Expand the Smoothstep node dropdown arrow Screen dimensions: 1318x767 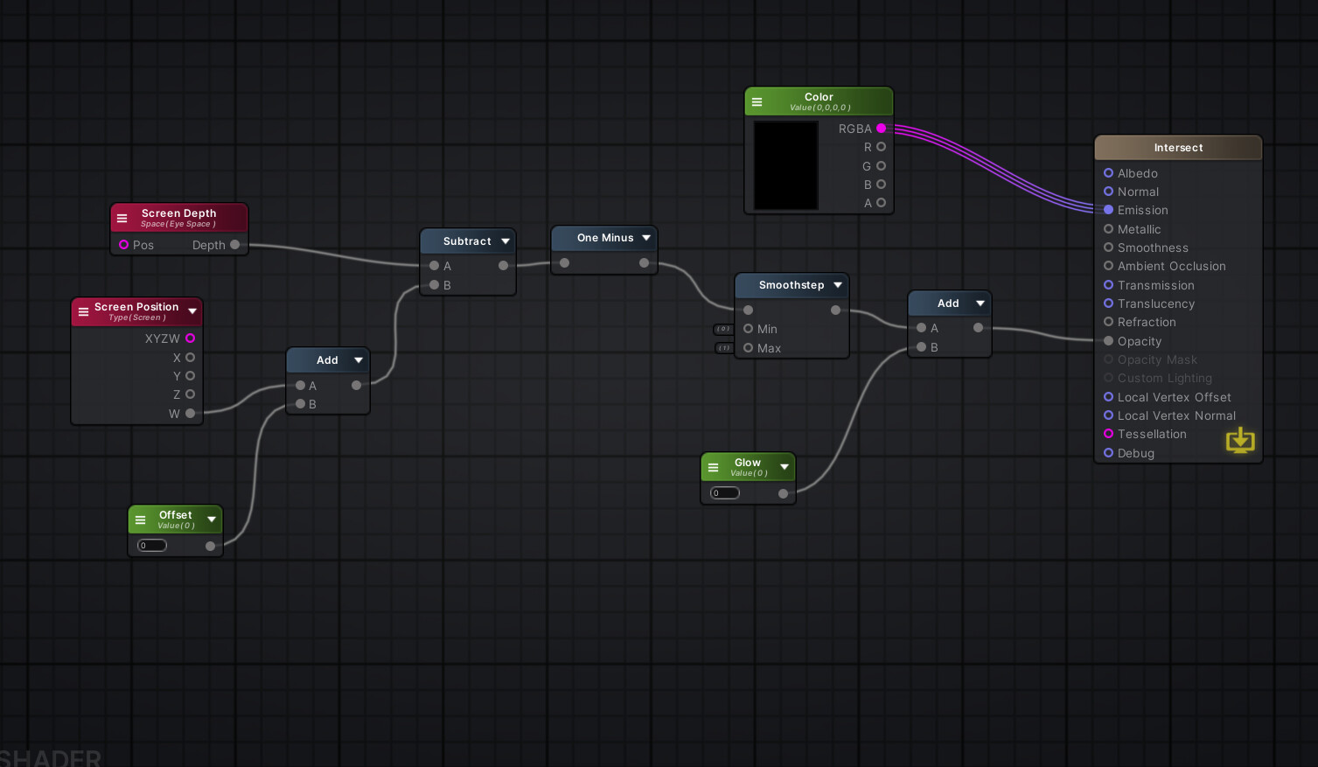coord(838,285)
